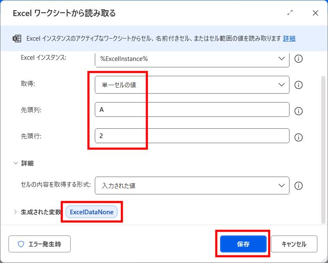Click the vertical scrollbar of the dialog
This screenshot has width=328, height=263.
tap(323, 150)
